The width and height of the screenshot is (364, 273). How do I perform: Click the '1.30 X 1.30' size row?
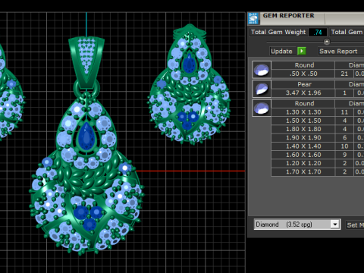click(303, 112)
